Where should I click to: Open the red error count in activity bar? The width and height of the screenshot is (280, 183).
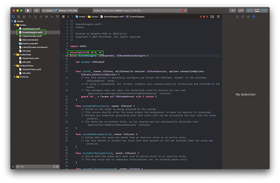click(184, 11)
